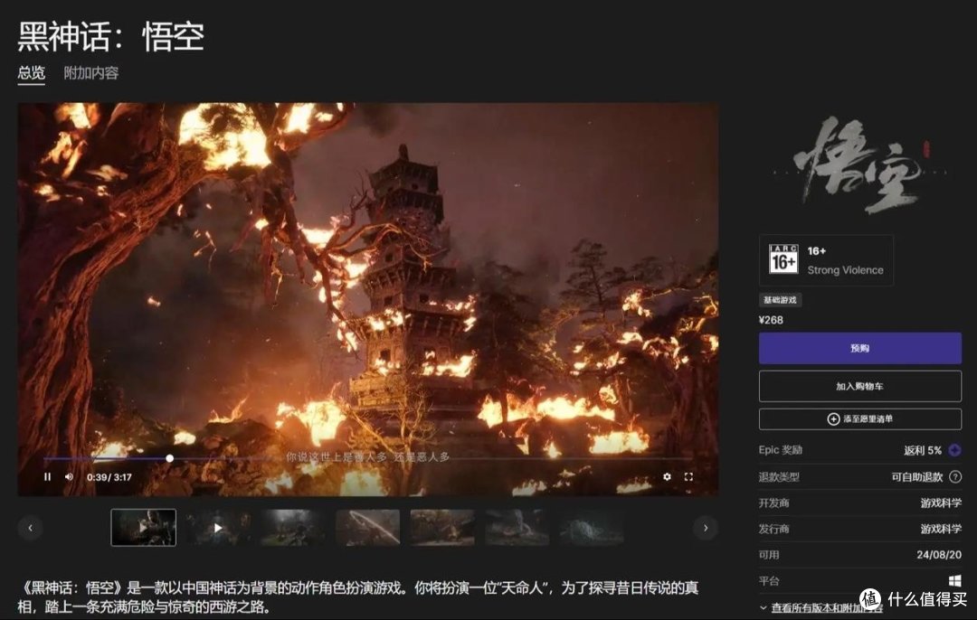Select the second video thumbnail
The height and width of the screenshot is (620, 977).
point(218,527)
